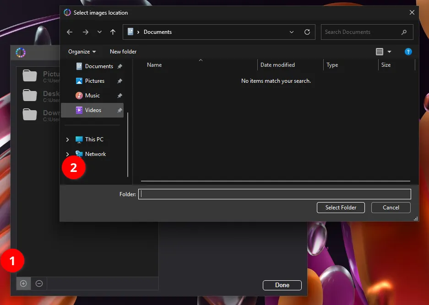Image resolution: width=429 pixels, height=305 pixels.
Task: Open the Organize menu
Action: 82,52
